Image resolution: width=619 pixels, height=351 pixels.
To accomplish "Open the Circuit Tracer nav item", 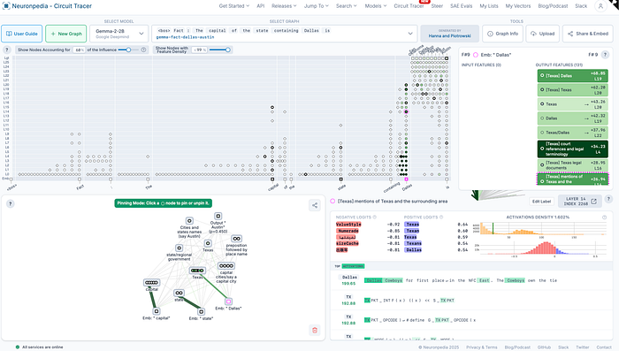I will tap(409, 6).
